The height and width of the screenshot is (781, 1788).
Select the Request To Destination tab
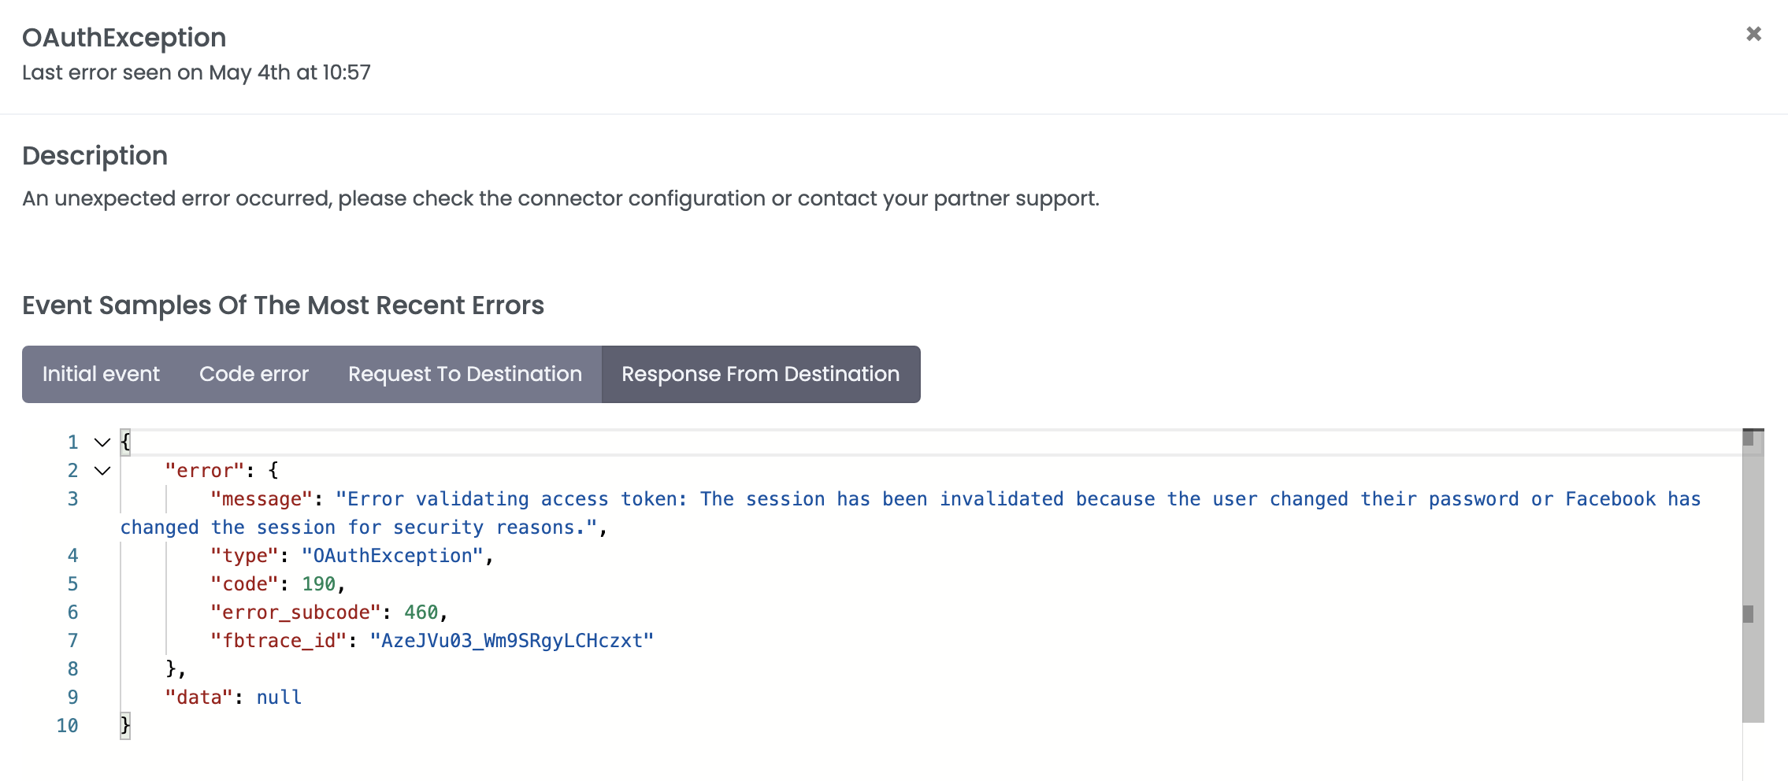(465, 374)
